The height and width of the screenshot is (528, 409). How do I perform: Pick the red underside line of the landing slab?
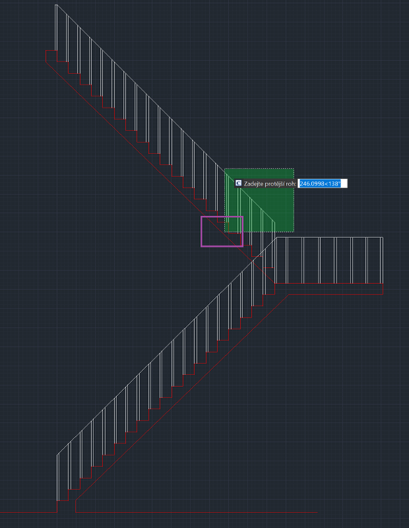coord(336,295)
